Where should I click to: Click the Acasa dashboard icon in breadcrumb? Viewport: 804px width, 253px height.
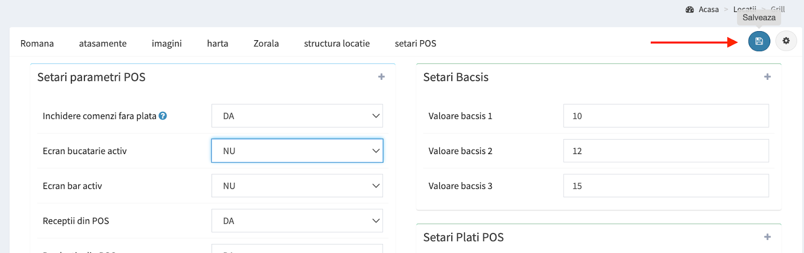pyautogui.click(x=690, y=10)
